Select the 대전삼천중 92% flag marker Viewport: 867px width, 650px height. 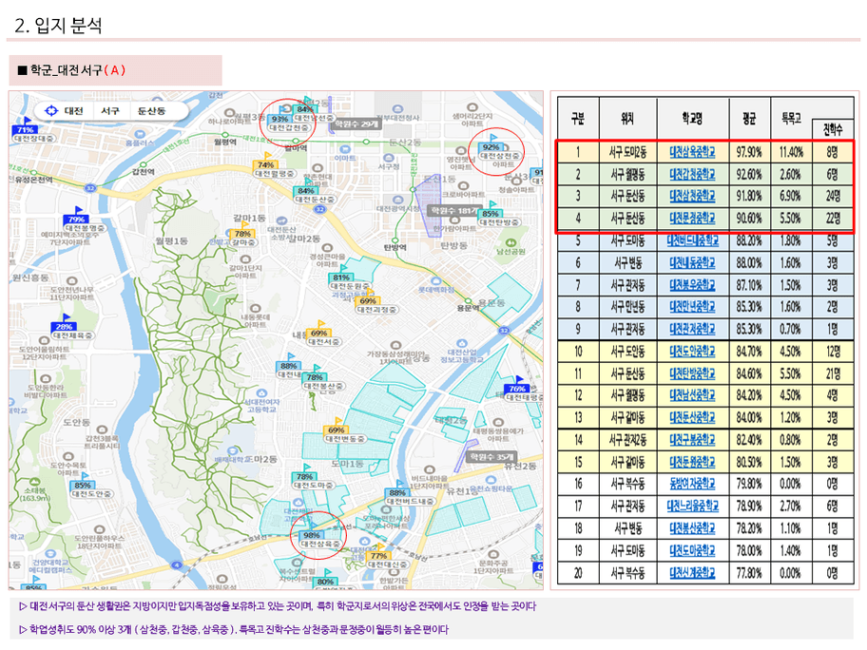tap(491, 147)
